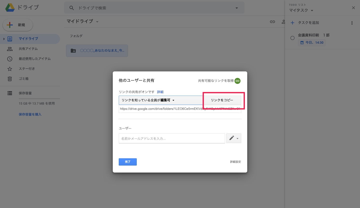Open 共有アイテム in sidebar
The image size is (360, 208).
tap(30, 49)
